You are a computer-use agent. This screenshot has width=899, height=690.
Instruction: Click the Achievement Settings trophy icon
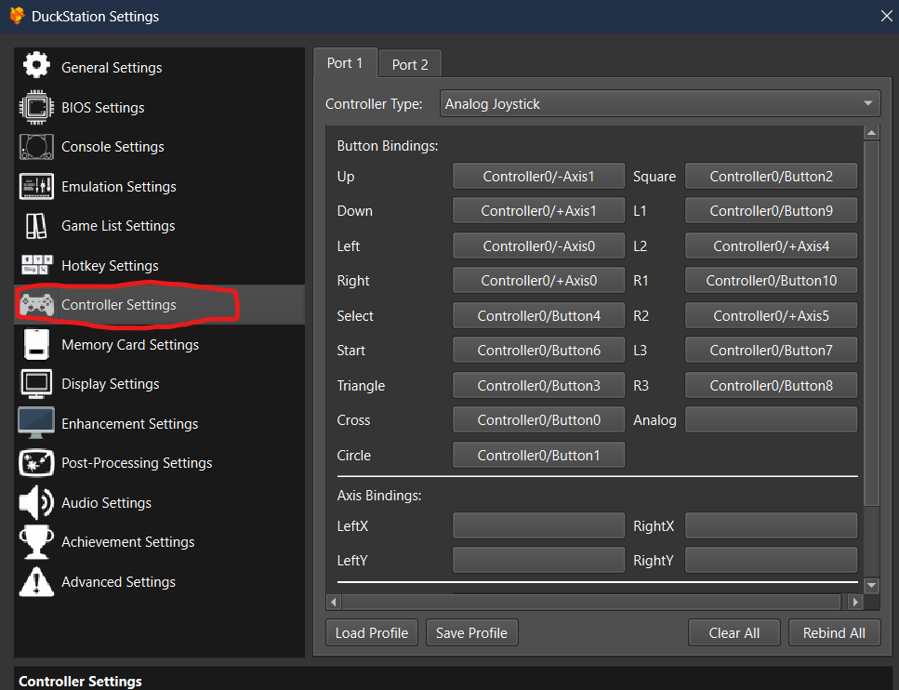[x=36, y=541]
